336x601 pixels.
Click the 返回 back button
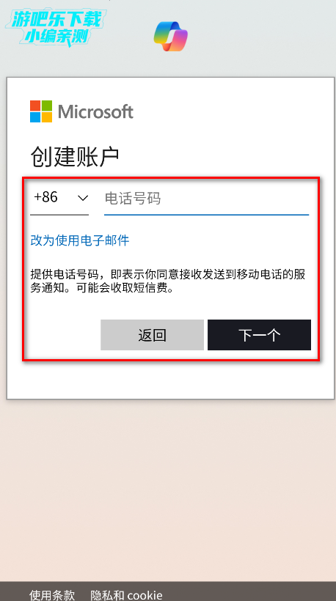coord(153,335)
